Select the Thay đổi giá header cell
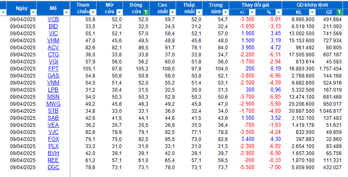The height and width of the screenshot is (177, 348). (x=255, y=5)
